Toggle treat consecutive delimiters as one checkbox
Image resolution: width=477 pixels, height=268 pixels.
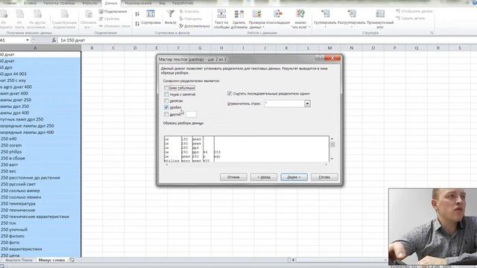[x=230, y=94]
